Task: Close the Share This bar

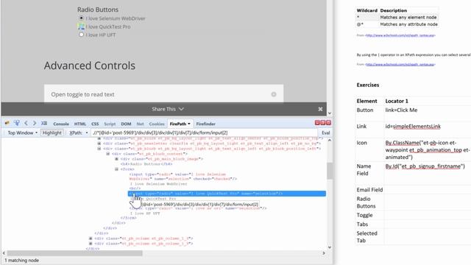Action: point(320,109)
